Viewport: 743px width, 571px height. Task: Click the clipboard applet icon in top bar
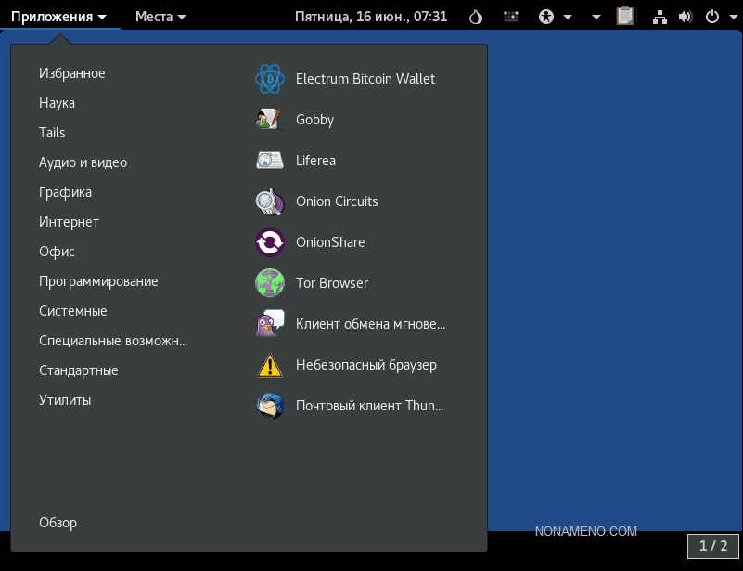(625, 17)
